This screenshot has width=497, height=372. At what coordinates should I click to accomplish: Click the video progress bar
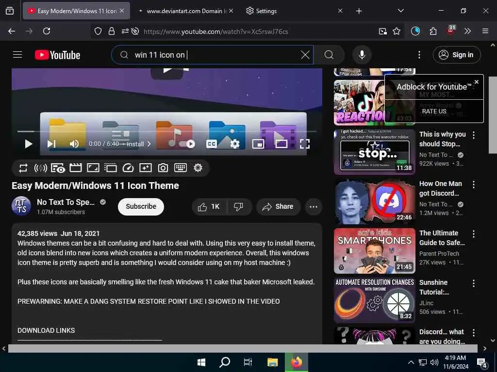coord(167,131)
